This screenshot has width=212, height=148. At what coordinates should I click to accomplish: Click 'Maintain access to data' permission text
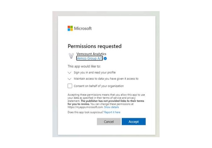coord(106,79)
